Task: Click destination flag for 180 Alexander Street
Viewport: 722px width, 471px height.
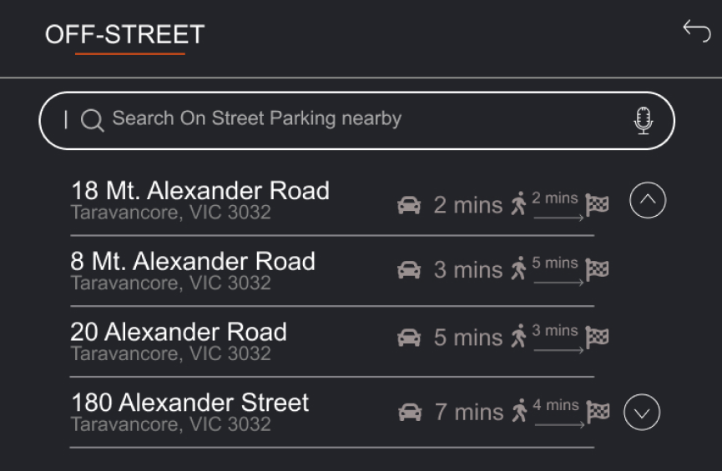Action: [x=598, y=411]
